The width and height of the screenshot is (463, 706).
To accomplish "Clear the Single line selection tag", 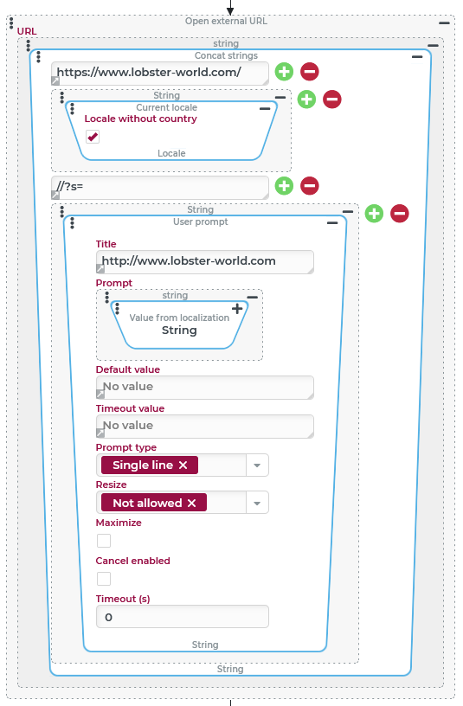I will point(183,465).
